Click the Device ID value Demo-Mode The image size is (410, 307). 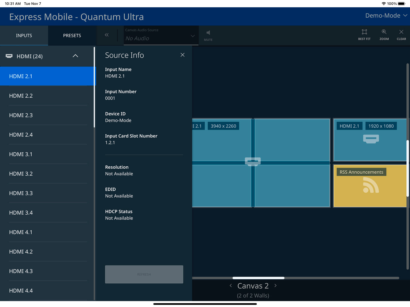(118, 120)
